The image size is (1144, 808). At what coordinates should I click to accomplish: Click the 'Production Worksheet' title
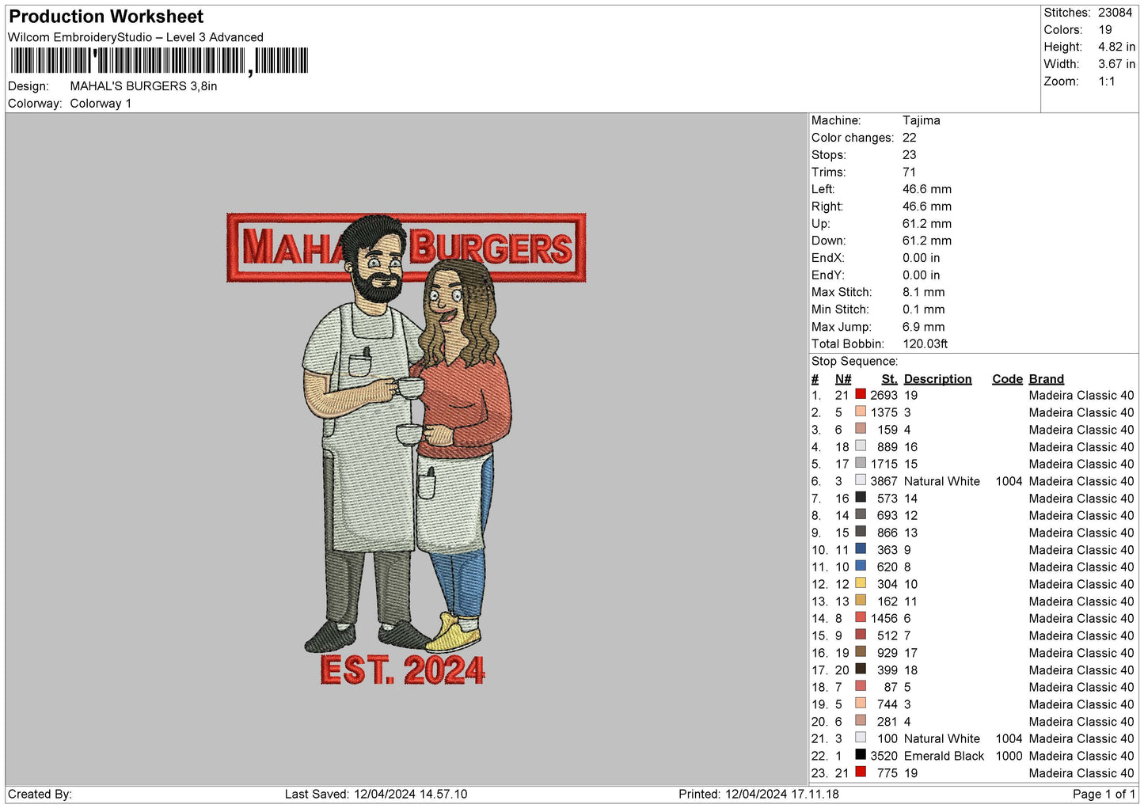[x=106, y=17]
